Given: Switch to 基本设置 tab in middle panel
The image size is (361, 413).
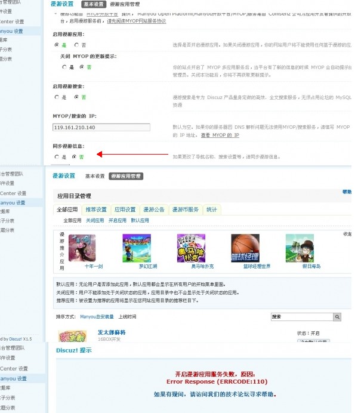Looking at the screenshot, I should pos(95,176).
